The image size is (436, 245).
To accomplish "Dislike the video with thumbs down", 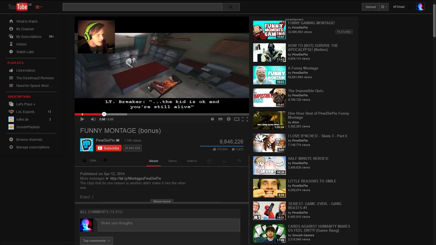I will [105, 160].
